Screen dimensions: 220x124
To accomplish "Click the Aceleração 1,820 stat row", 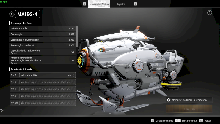I will [x=43, y=34].
